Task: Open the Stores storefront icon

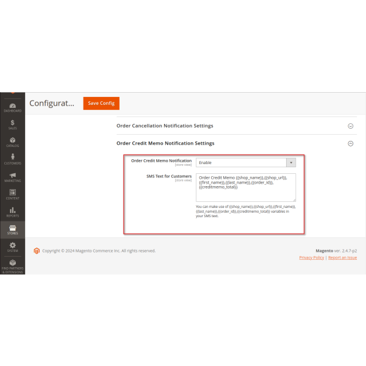Action: click(12, 228)
